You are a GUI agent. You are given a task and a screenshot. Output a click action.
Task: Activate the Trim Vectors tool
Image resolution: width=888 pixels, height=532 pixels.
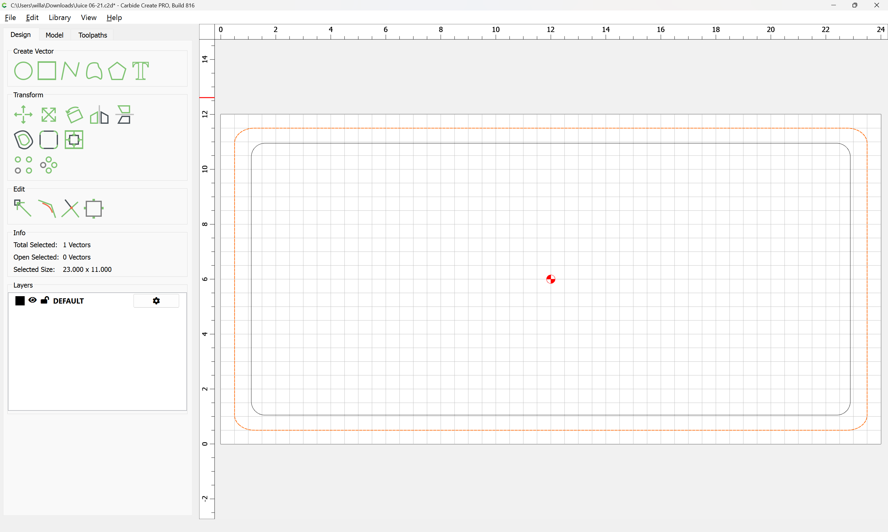[x=70, y=208]
